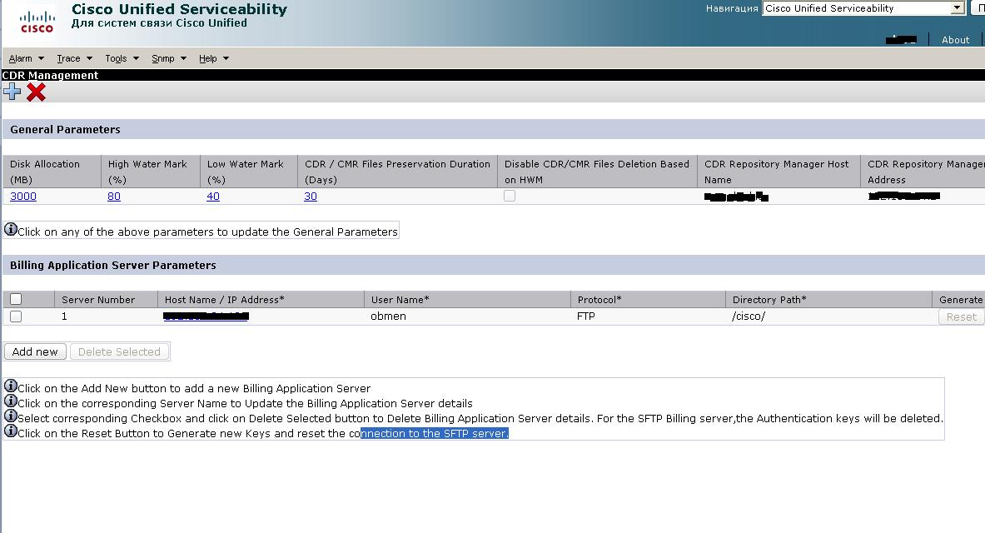Open the Alarm menu
Image resolution: width=985 pixels, height=533 pixels.
[x=20, y=58]
